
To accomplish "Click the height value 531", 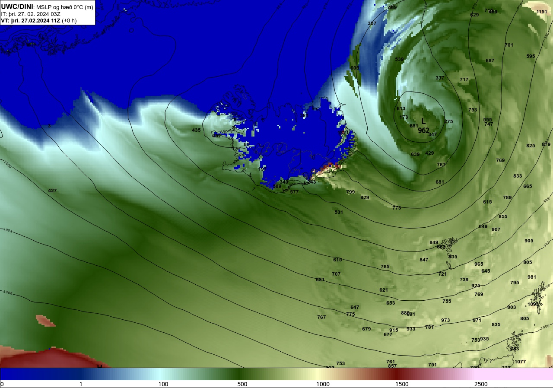I will 339,212.
